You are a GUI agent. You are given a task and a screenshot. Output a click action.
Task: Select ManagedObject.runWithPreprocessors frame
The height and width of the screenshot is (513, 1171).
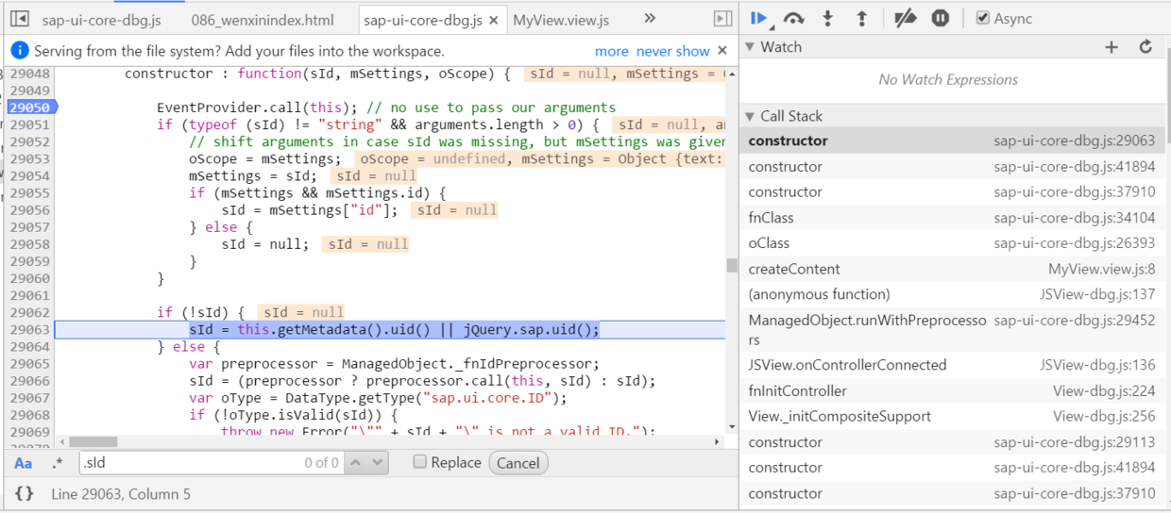click(952, 330)
